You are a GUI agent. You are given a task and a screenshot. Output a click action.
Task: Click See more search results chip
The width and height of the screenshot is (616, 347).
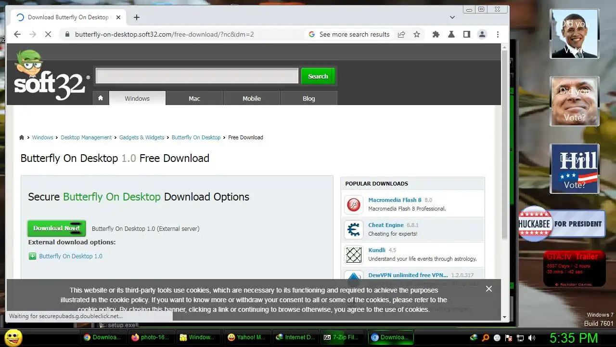[349, 34]
